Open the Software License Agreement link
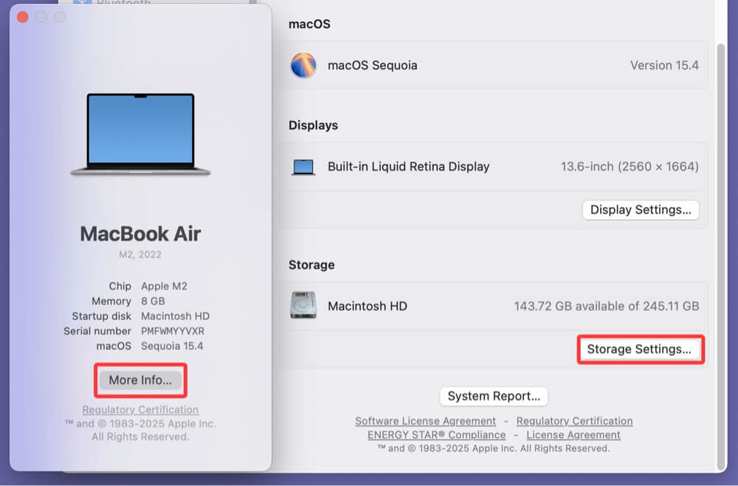The image size is (738, 486). point(425,421)
